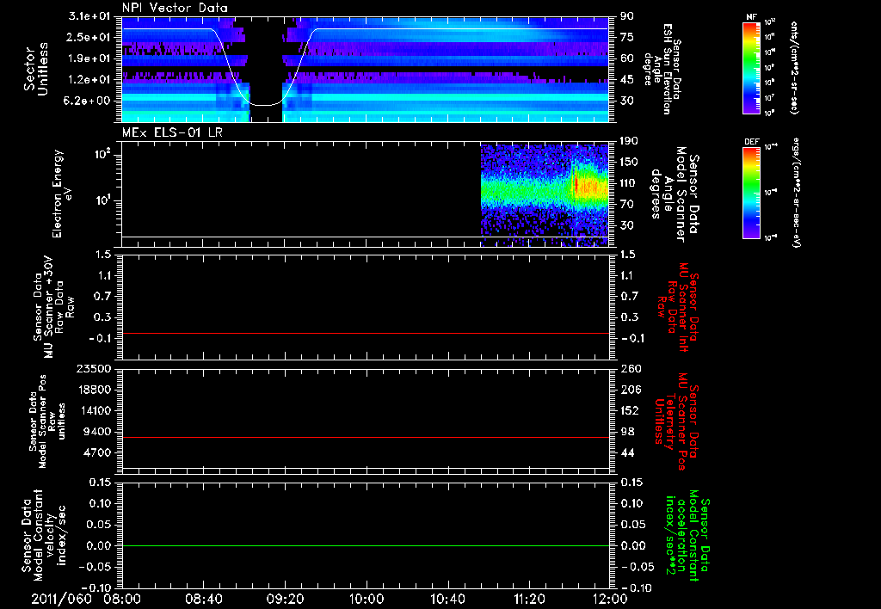Click the red scanner position line
881x609 pixels.
click(x=366, y=438)
